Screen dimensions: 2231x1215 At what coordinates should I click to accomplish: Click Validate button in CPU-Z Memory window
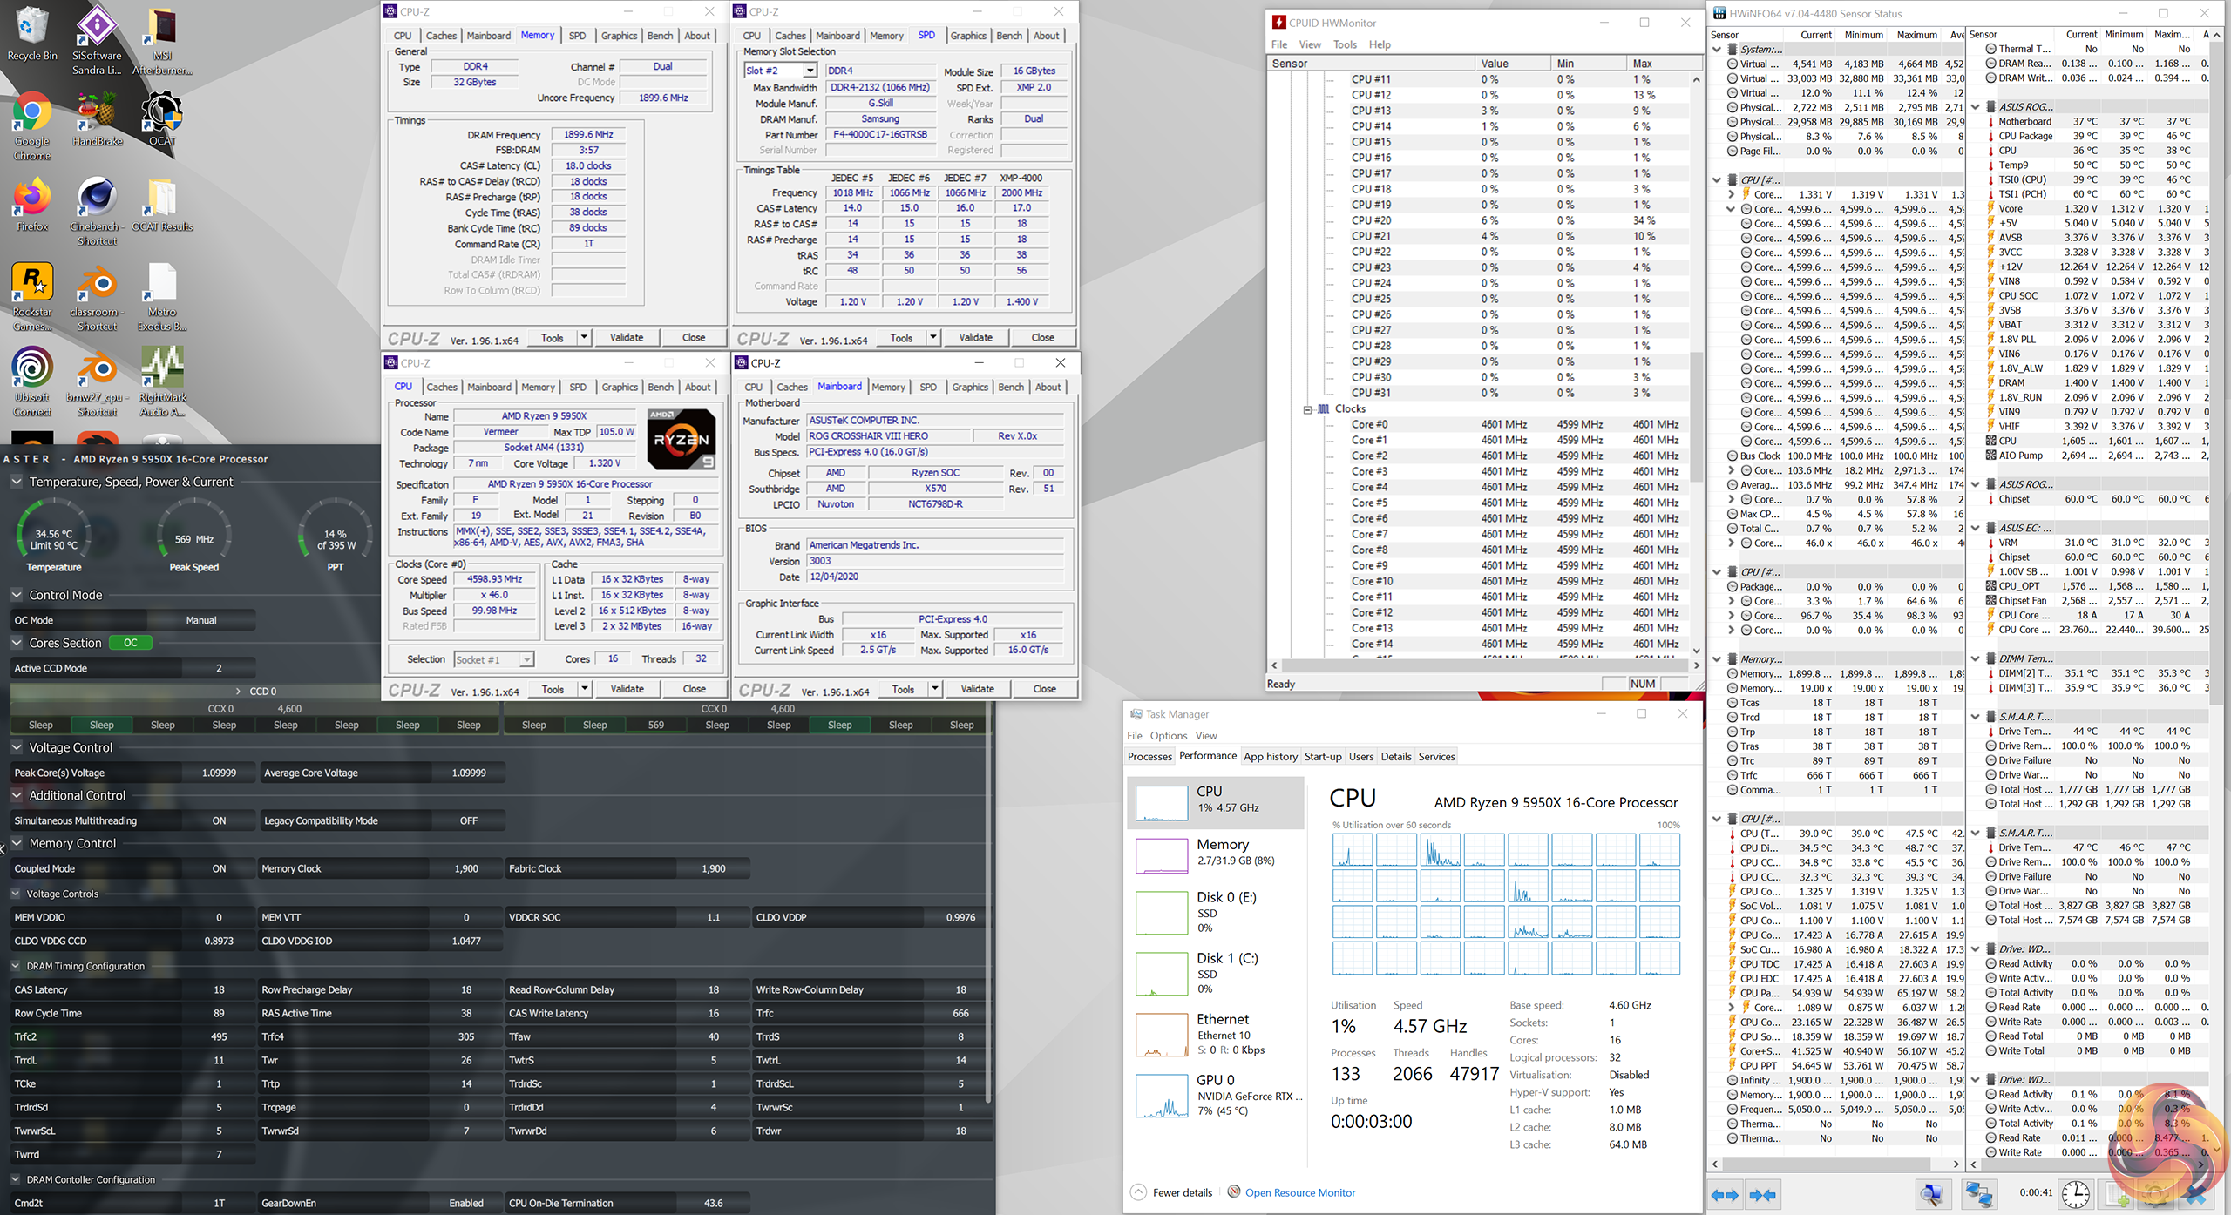626,337
